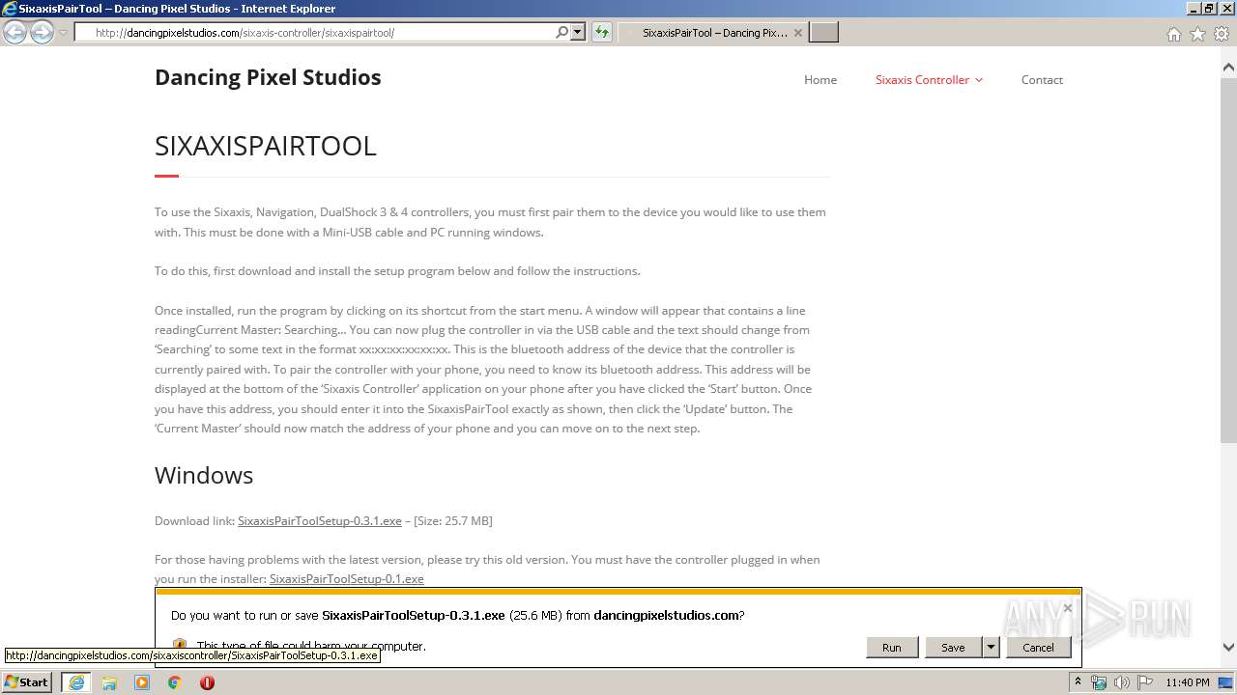Screen dimensions: 1237x695
Task: Open a new blank tab
Action: 823,33
